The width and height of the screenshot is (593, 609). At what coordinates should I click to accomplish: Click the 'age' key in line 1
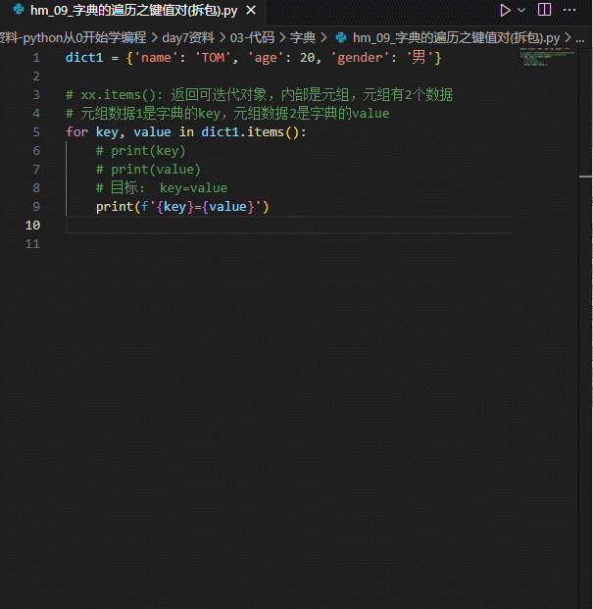pos(266,58)
